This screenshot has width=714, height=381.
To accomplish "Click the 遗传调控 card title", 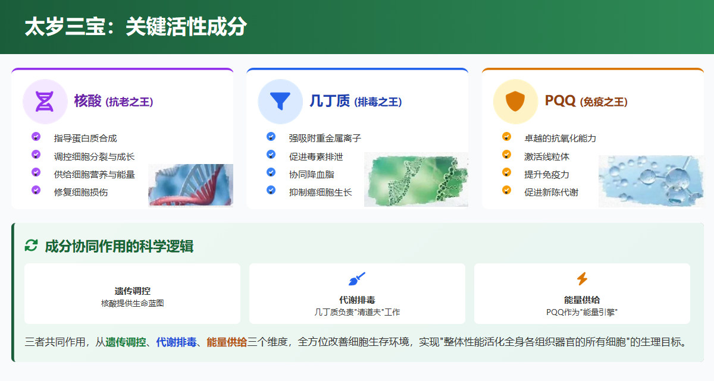I will point(133,291).
